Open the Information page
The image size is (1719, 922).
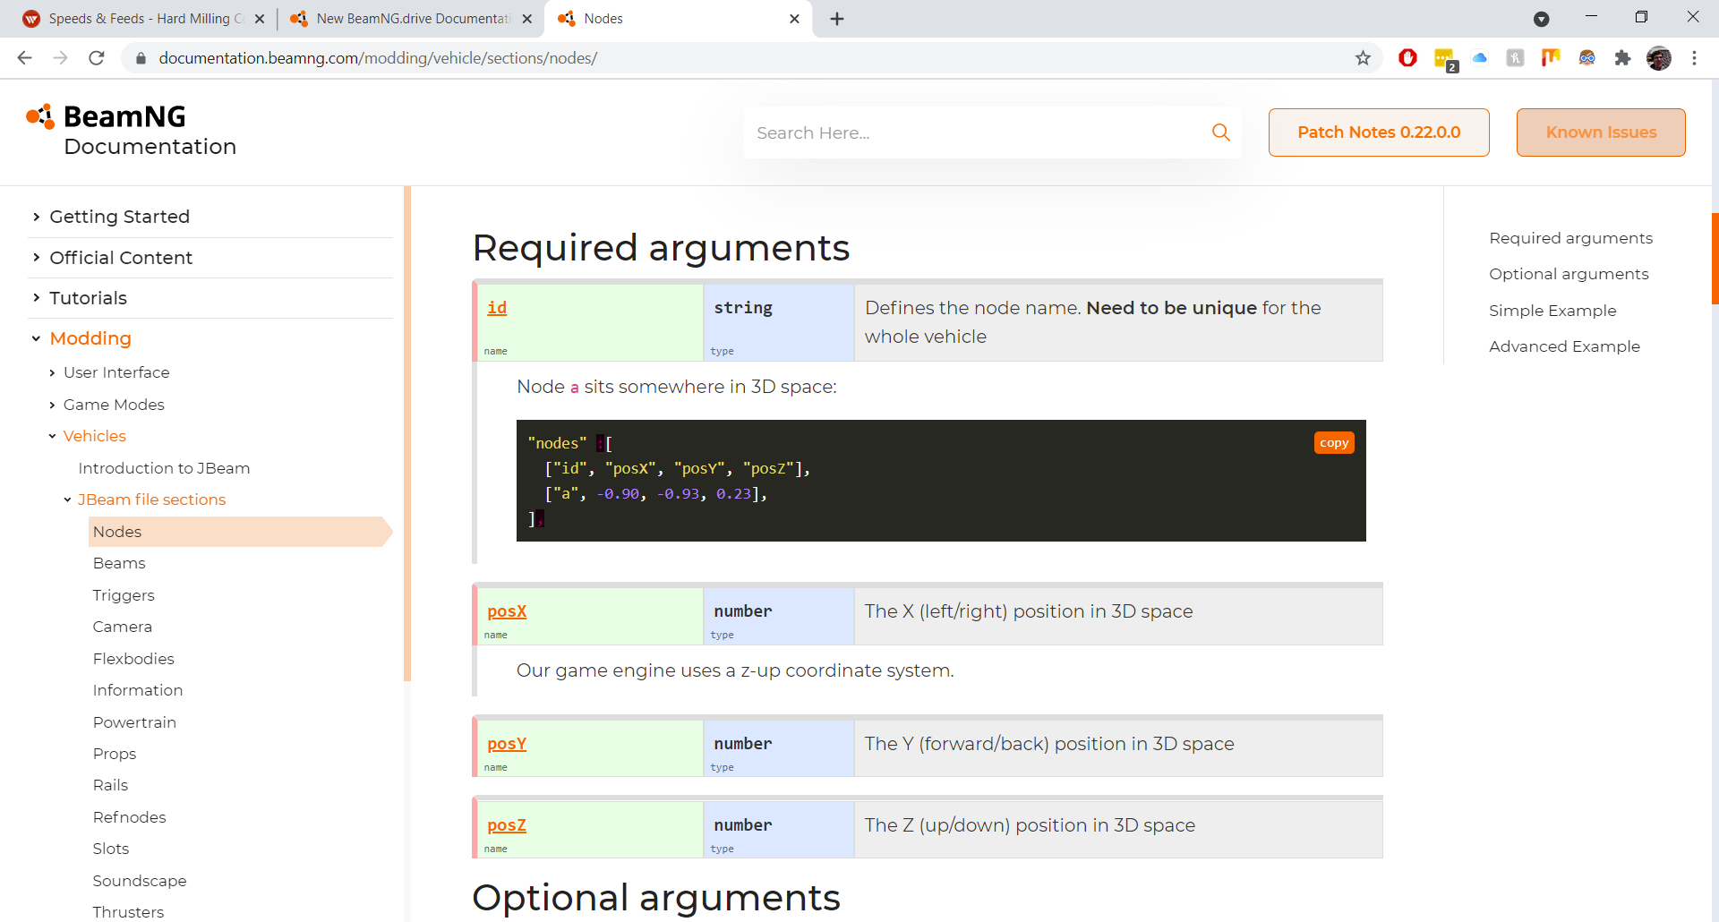(x=138, y=690)
